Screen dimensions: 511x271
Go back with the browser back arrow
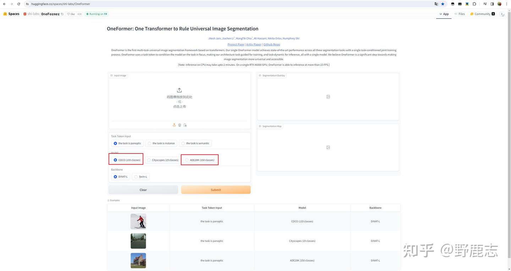4,4
